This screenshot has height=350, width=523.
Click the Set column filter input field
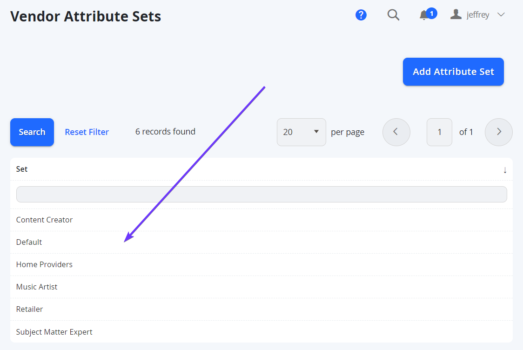pos(261,194)
